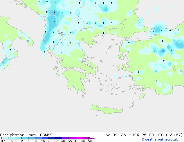Click the legend label '25'
This screenshot has width=184, height=142.
coord(56,141)
